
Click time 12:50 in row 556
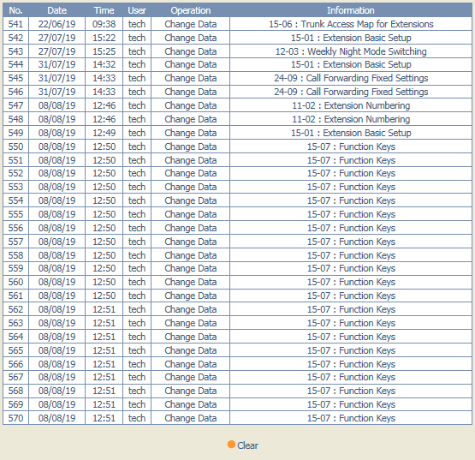(104, 228)
